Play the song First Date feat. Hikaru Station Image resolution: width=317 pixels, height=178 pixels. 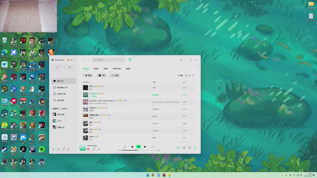[138, 102]
